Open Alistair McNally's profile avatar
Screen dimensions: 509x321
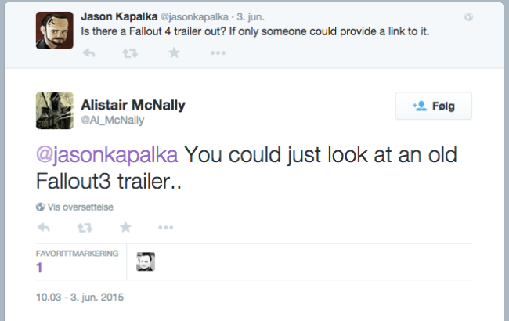[55, 110]
